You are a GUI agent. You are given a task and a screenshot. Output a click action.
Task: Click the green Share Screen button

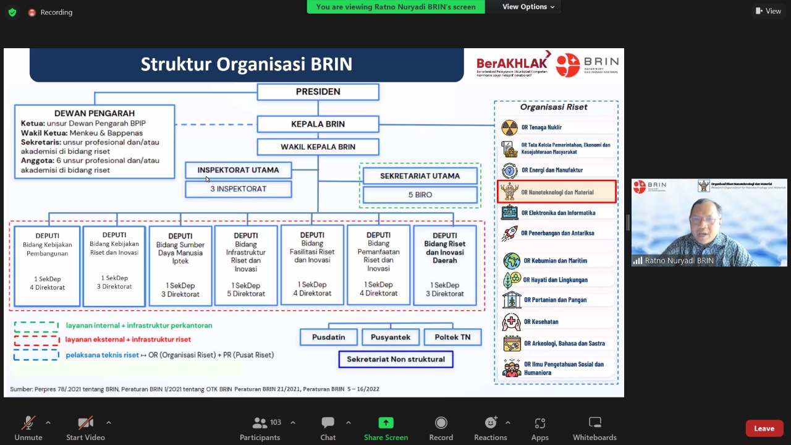(x=386, y=428)
